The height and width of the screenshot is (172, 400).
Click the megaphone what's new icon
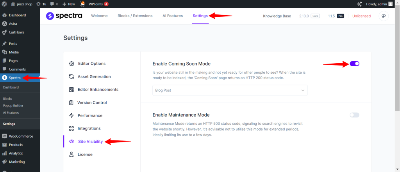[384, 16]
